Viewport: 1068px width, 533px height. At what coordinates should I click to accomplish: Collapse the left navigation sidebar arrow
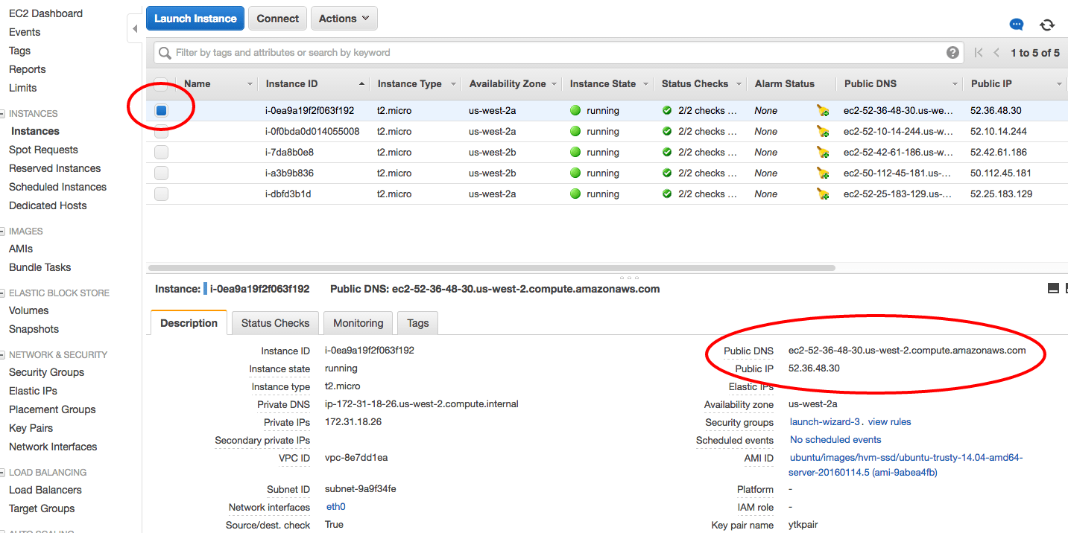coord(135,28)
